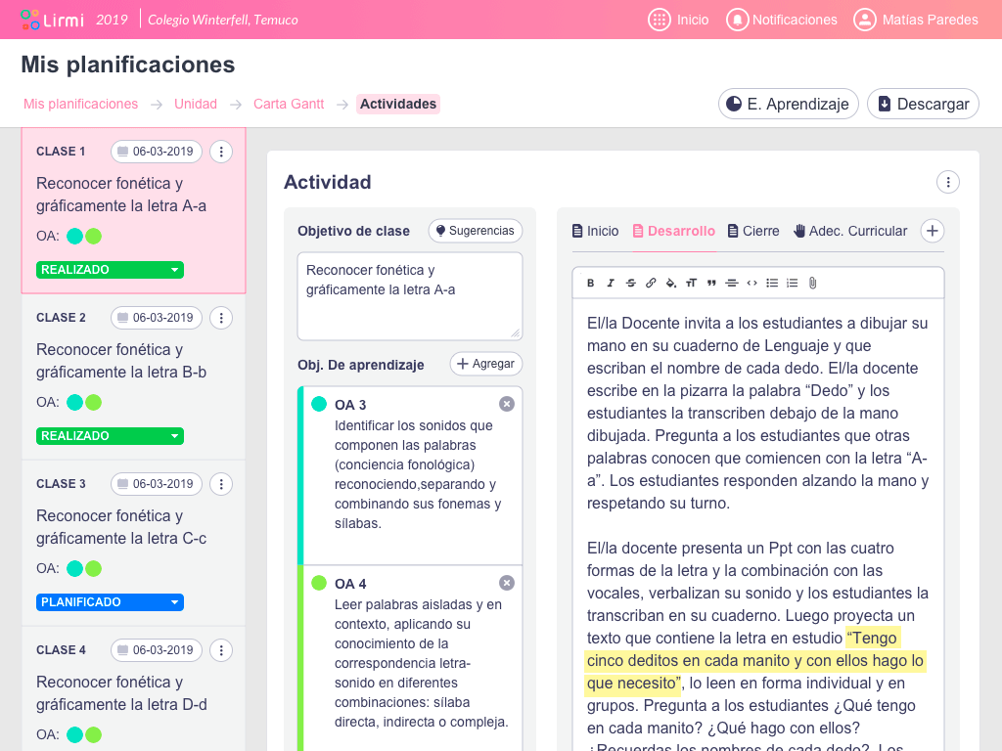Change the date of Clase 1
1002x751 pixels.
click(157, 152)
